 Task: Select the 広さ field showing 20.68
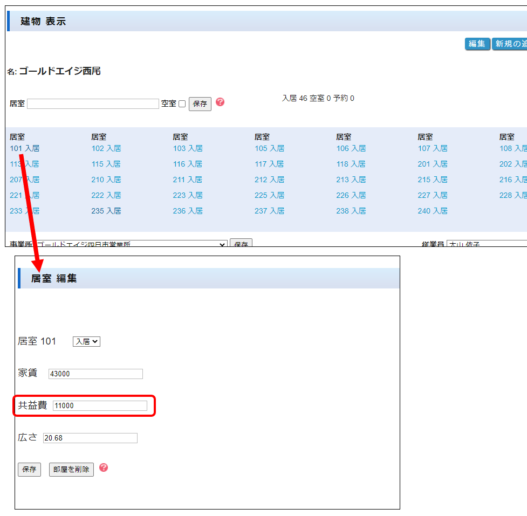coord(90,438)
